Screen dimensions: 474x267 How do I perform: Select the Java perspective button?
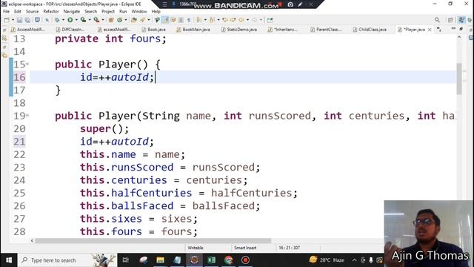click(461, 20)
